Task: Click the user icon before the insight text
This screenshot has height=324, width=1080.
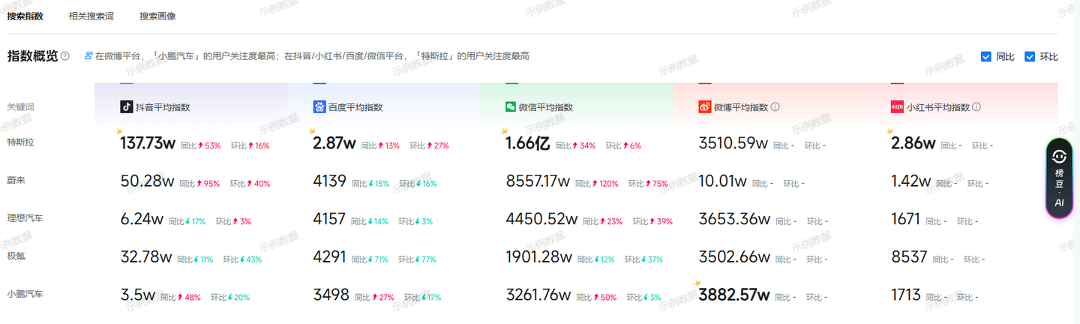Action: pyautogui.click(x=88, y=56)
